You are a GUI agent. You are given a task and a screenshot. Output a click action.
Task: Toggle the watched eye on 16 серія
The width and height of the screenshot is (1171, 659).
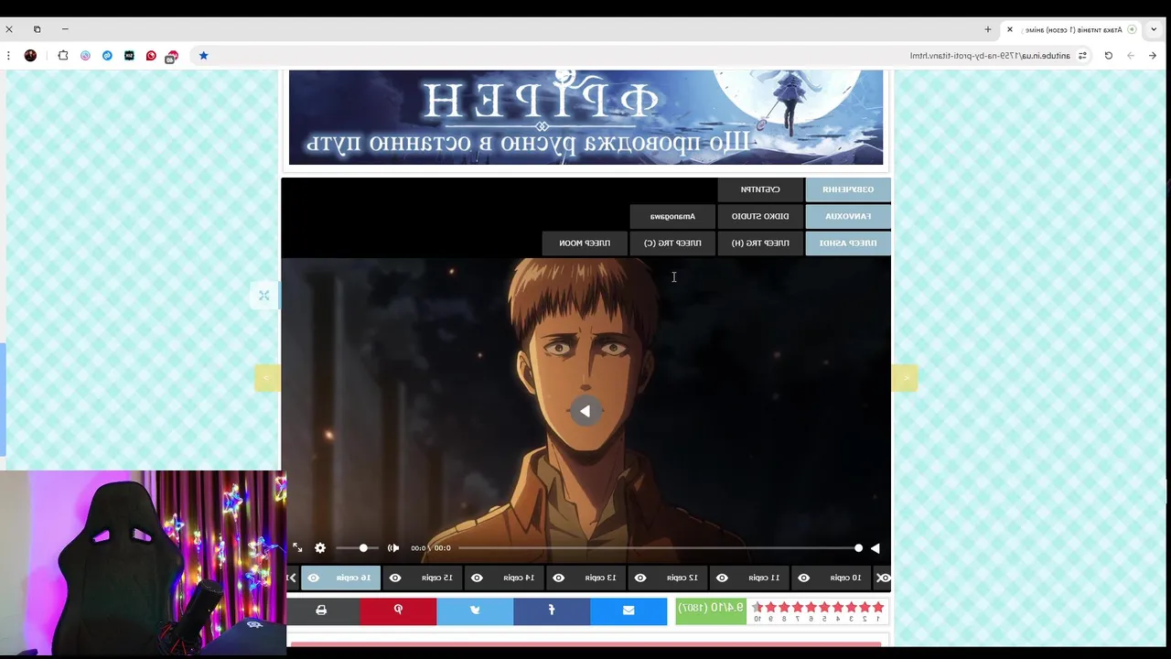click(314, 578)
